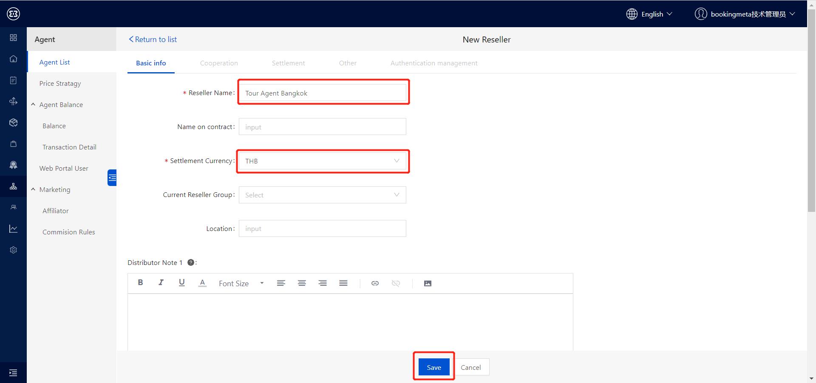Open the Settlement Currency dropdown
Image resolution: width=816 pixels, height=383 pixels.
click(322, 161)
